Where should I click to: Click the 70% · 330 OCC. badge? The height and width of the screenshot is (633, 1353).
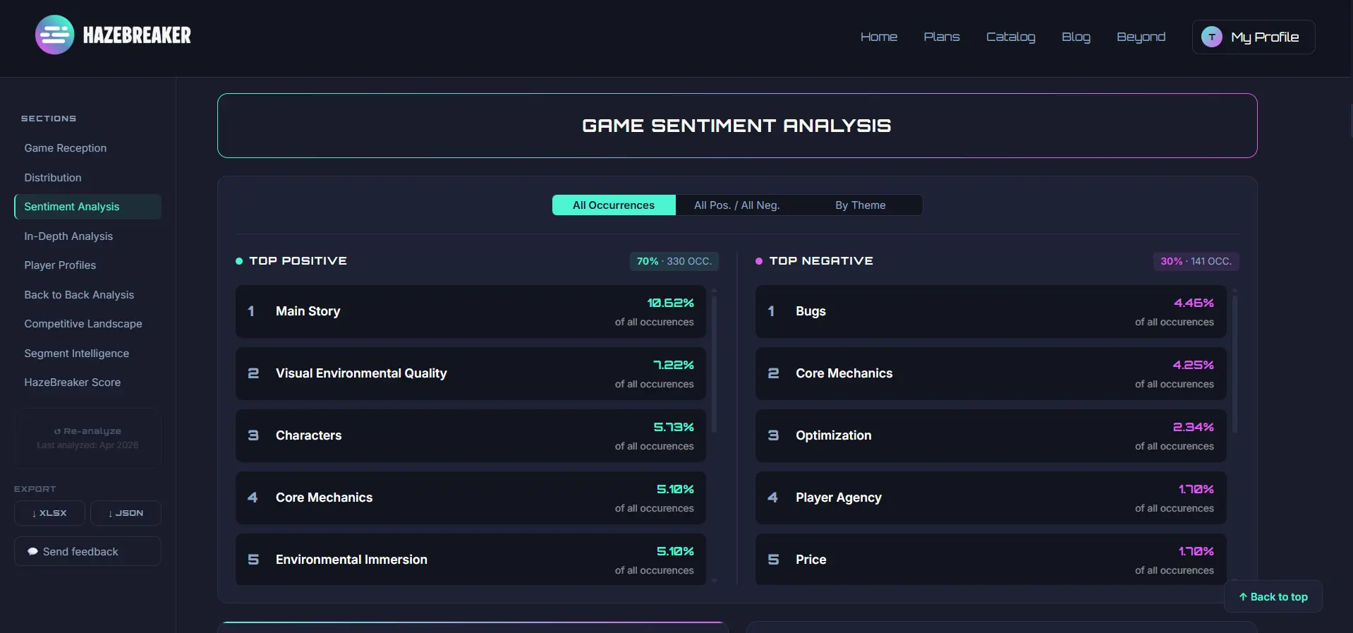674,261
